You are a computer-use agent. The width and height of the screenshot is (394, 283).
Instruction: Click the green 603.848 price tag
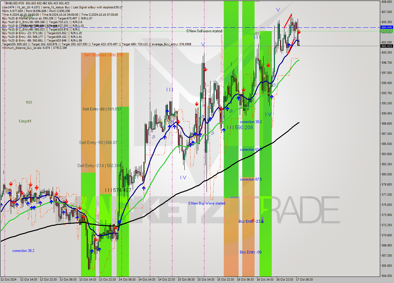[387, 31]
